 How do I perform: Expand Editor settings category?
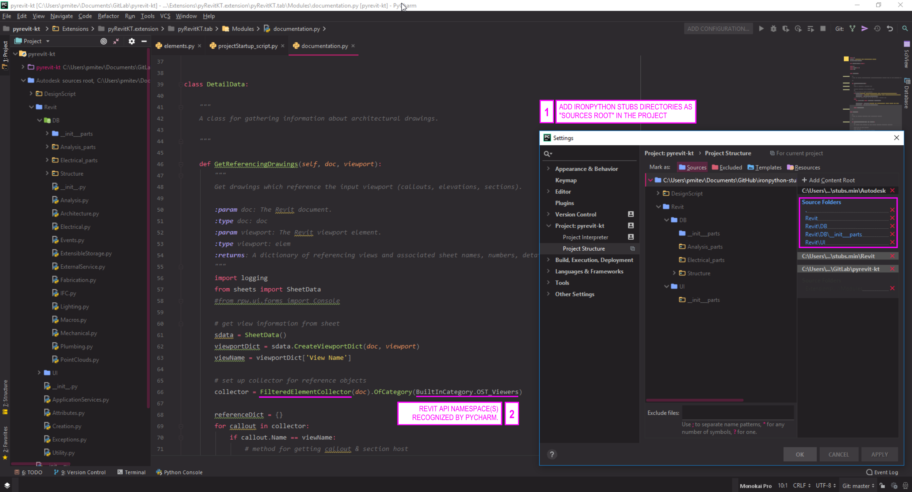(548, 191)
